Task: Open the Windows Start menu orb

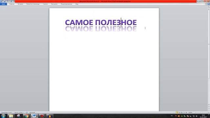Action: [3, 116]
